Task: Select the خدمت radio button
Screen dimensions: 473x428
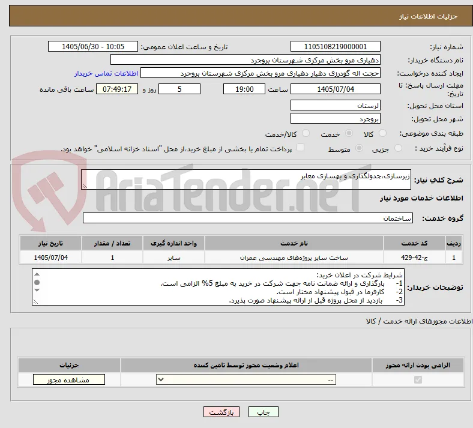Action: click(x=349, y=133)
